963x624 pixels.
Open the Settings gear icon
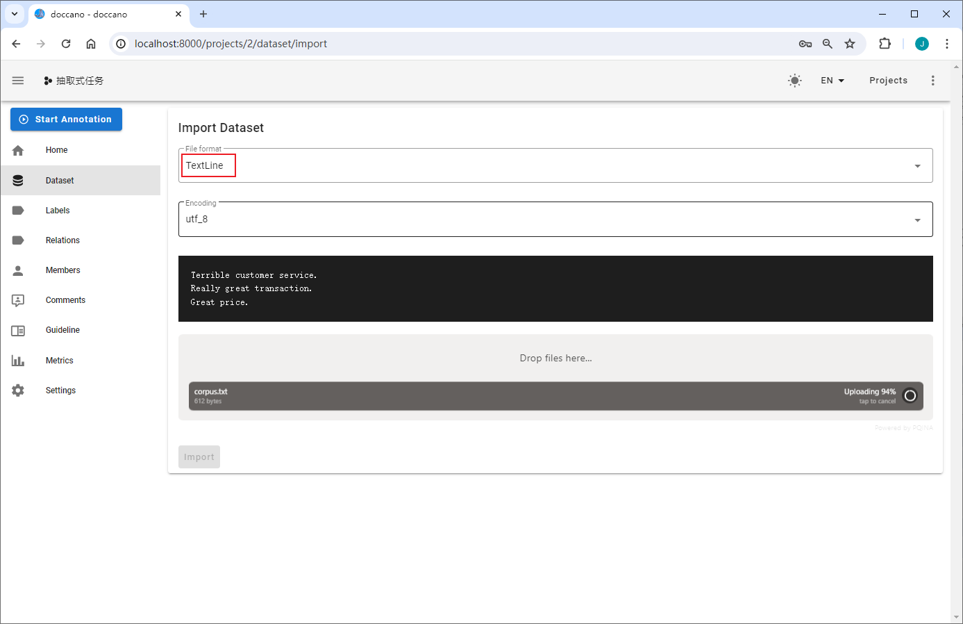click(17, 390)
